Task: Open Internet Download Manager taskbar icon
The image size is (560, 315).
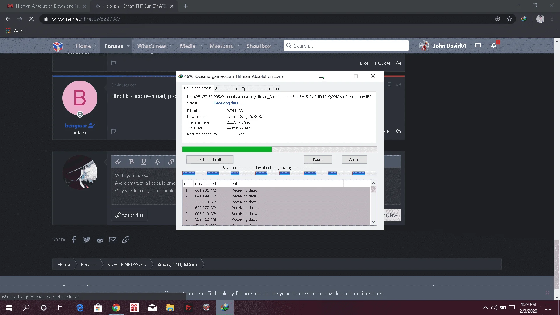Action: [224, 308]
